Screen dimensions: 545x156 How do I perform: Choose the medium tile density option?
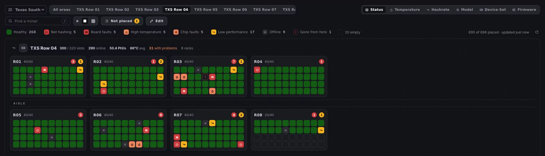tap(85, 21)
